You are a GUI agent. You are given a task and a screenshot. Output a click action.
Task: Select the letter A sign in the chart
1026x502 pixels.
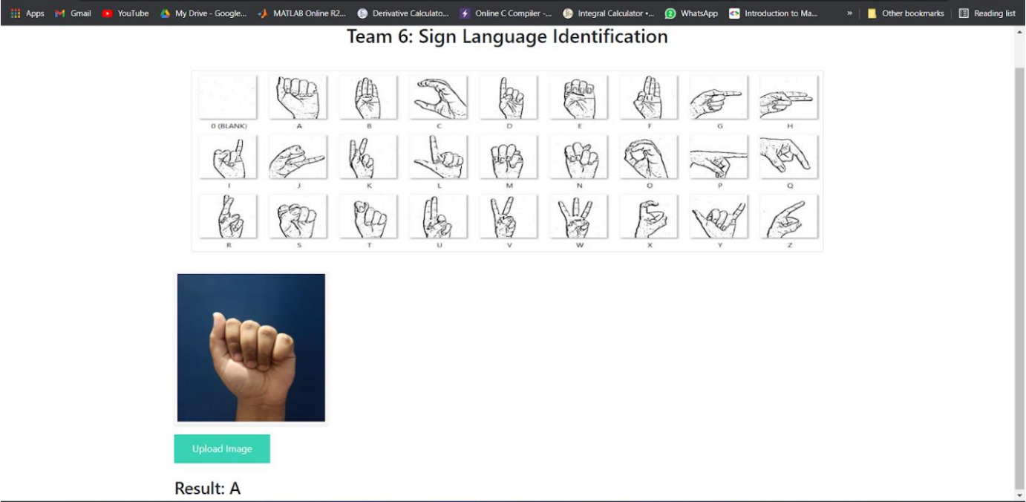point(300,97)
